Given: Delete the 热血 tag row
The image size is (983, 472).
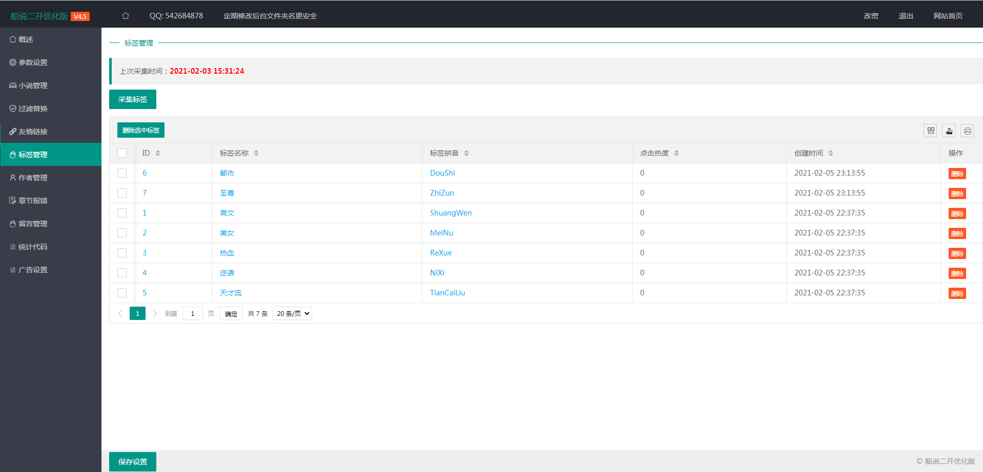Looking at the screenshot, I should [957, 253].
